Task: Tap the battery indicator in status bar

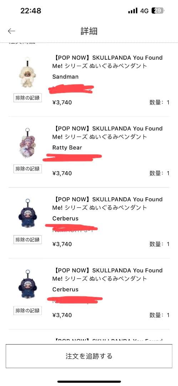Action: 158,11
